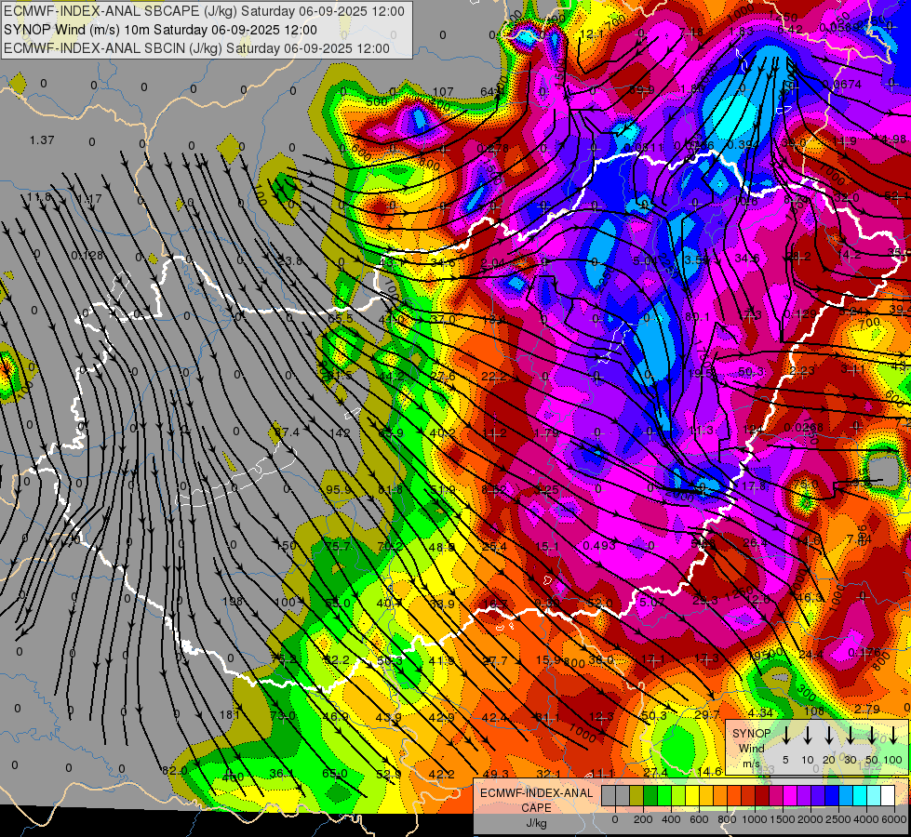This screenshot has width=911, height=837.
Task: Click the map value 5.07
Action: 652,603
